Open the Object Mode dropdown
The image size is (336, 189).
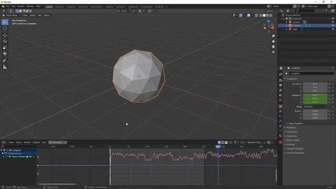[12, 15]
